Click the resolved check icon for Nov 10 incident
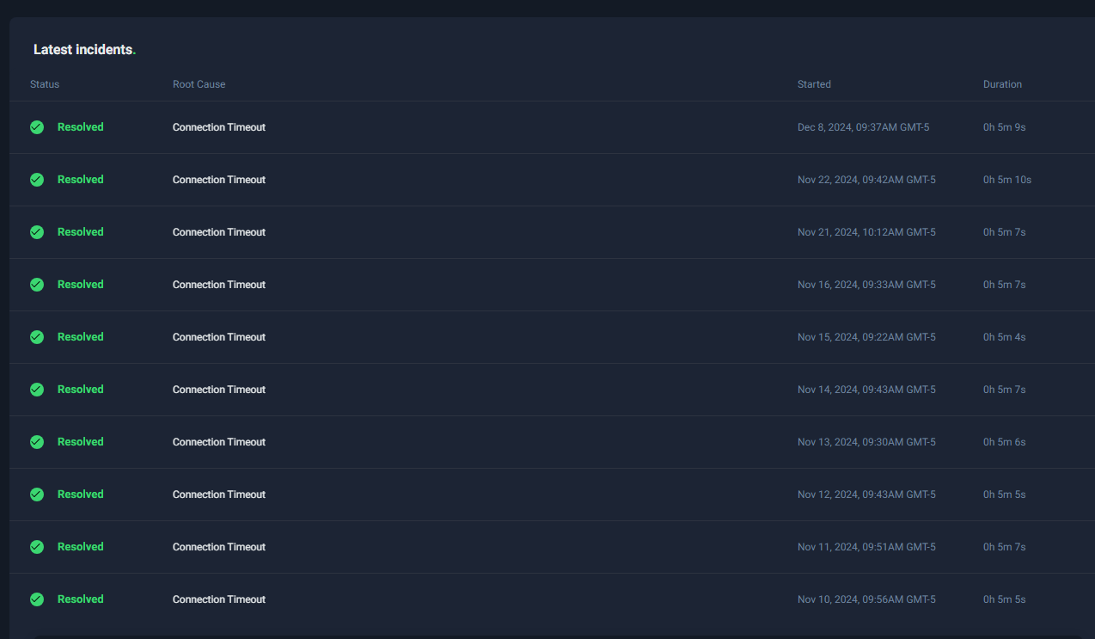The image size is (1095, 639). [37, 599]
